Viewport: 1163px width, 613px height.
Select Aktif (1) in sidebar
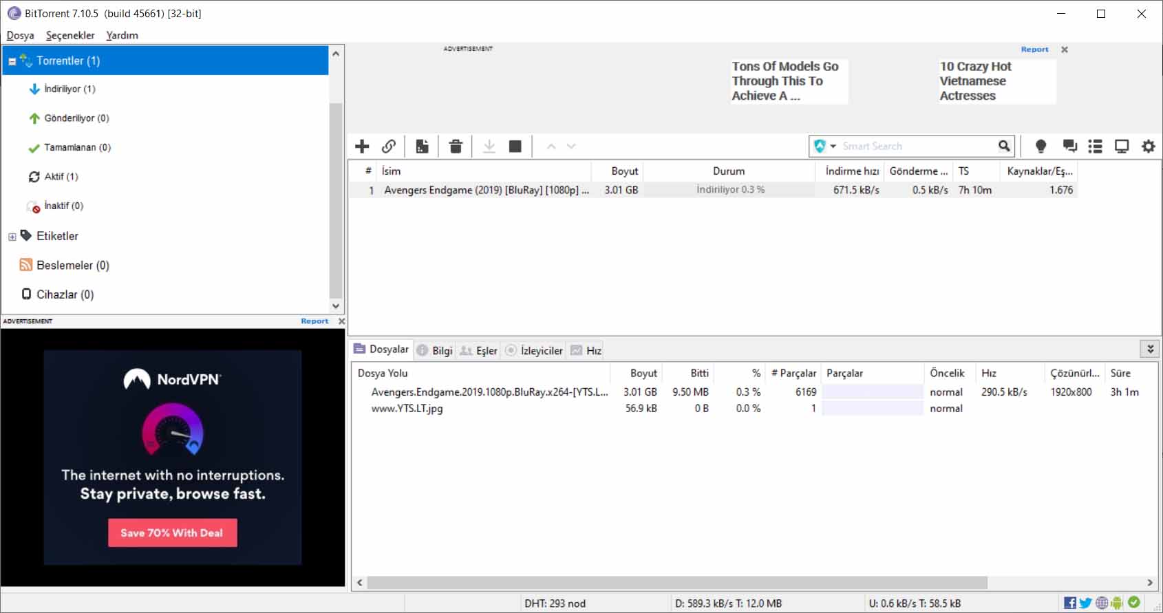click(x=61, y=177)
